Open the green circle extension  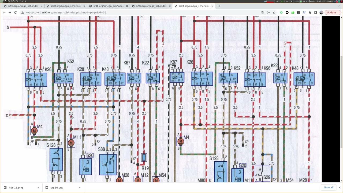click(x=281, y=12)
